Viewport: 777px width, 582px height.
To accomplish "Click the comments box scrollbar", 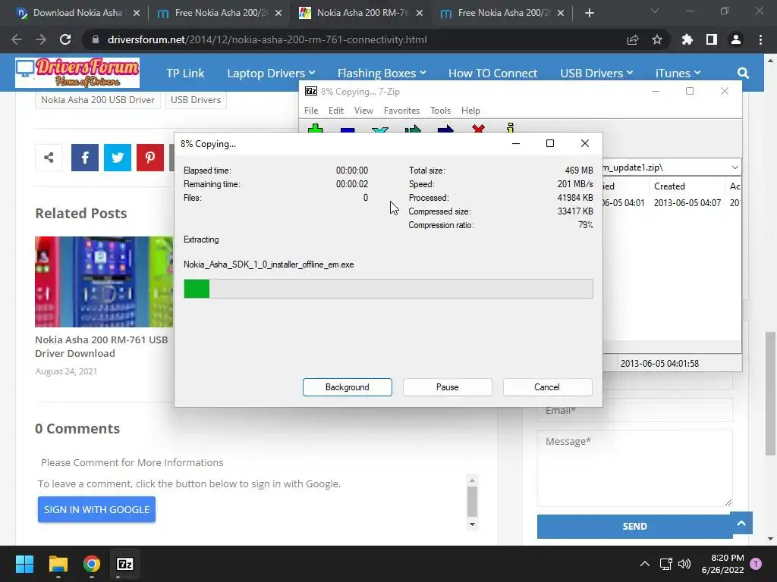I will pyautogui.click(x=472, y=502).
